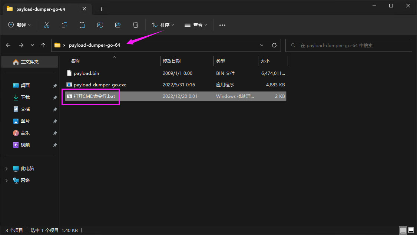The image size is (417, 235).
Task: Open 下载 (Downloads) in sidebar
Action: point(25,97)
